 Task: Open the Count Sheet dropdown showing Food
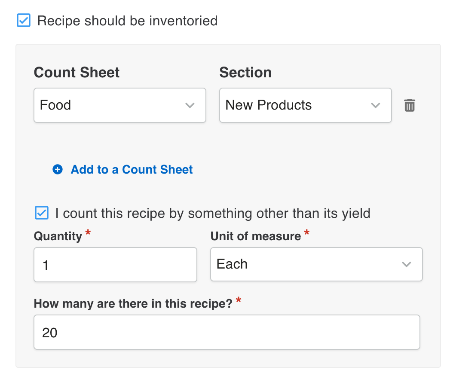(x=119, y=105)
